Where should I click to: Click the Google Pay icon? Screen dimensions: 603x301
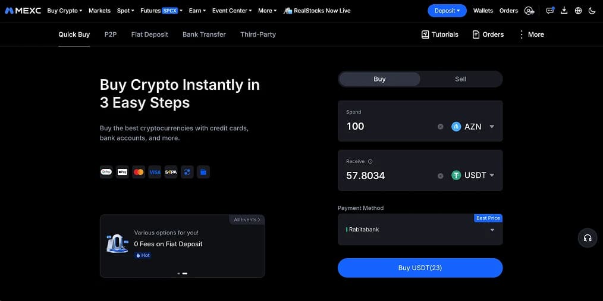click(x=106, y=172)
